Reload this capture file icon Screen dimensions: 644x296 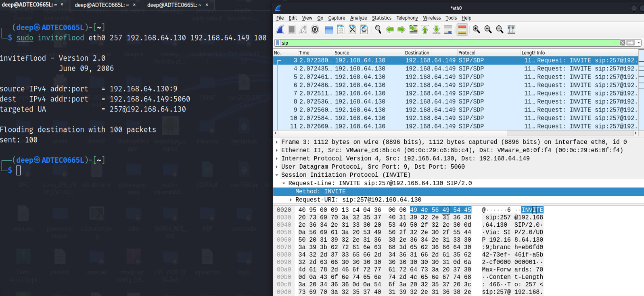pyautogui.click(x=364, y=29)
